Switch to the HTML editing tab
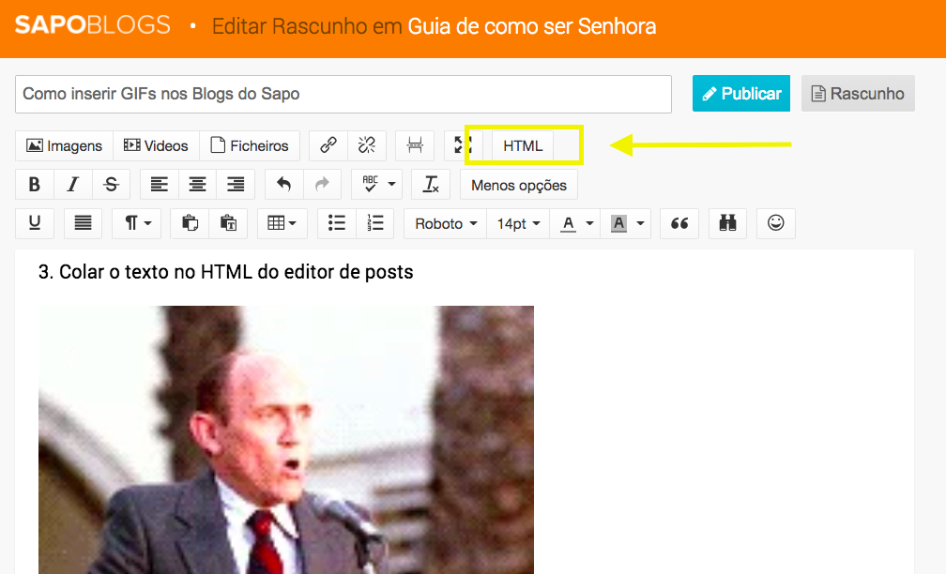This screenshot has width=946, height=574. [523, 145]
